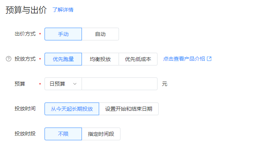Choose 均衡投放 delivery mode

point(100,59)
